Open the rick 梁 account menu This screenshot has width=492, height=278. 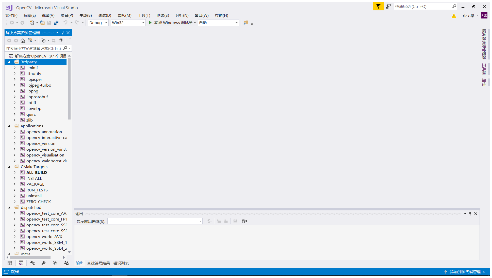[470, 16]
